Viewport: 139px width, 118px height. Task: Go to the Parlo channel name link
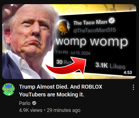pos(25,103)
